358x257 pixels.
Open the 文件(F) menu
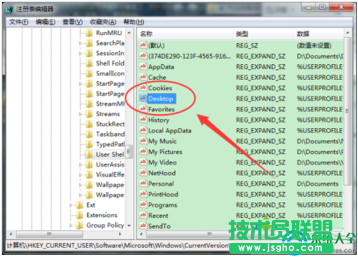click(x=19, y=22)
